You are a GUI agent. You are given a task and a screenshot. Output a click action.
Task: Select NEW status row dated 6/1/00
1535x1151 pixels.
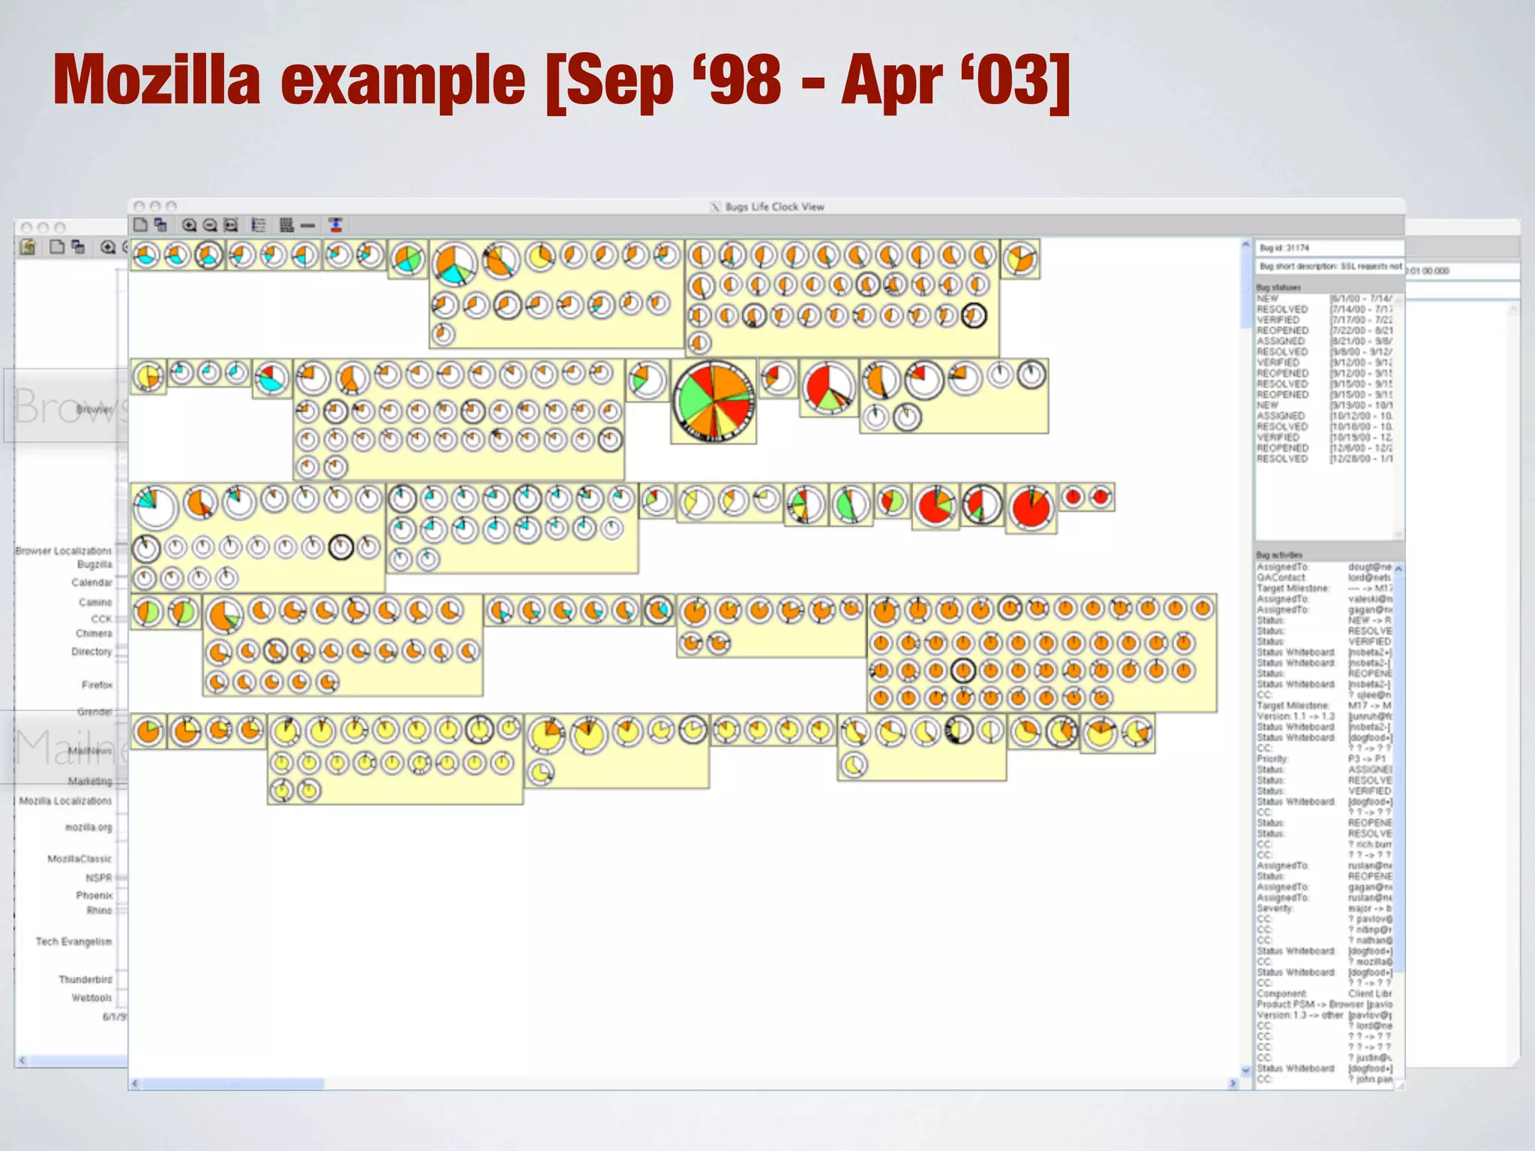[x=1324, y=298]
